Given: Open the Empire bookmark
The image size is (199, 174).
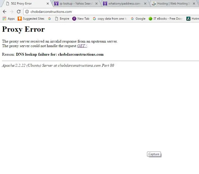Looking at the screenshot, I should [62, 19].
